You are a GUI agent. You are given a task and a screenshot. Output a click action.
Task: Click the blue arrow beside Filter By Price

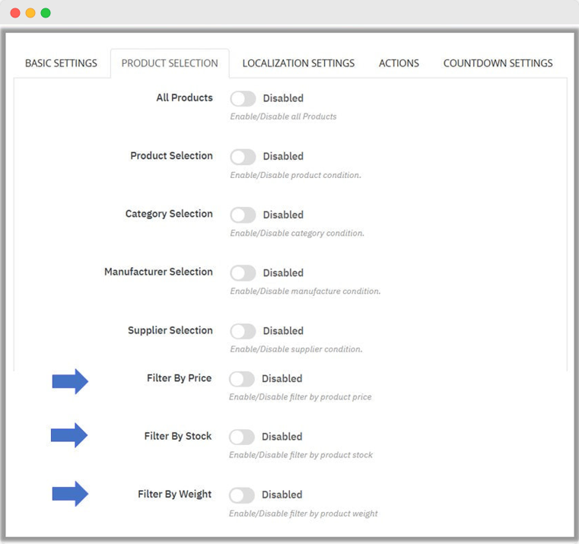tap(70, 381)
